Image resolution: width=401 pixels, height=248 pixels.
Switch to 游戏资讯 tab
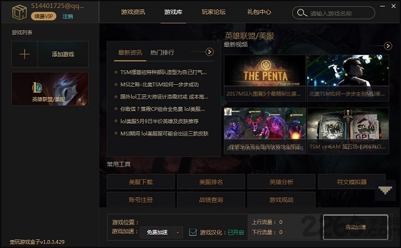coord(133,12)
